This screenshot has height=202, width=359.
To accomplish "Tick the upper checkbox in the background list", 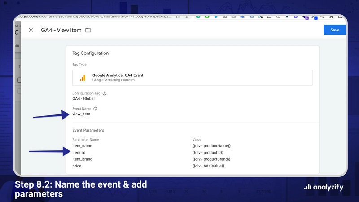I will coord(19,80).
